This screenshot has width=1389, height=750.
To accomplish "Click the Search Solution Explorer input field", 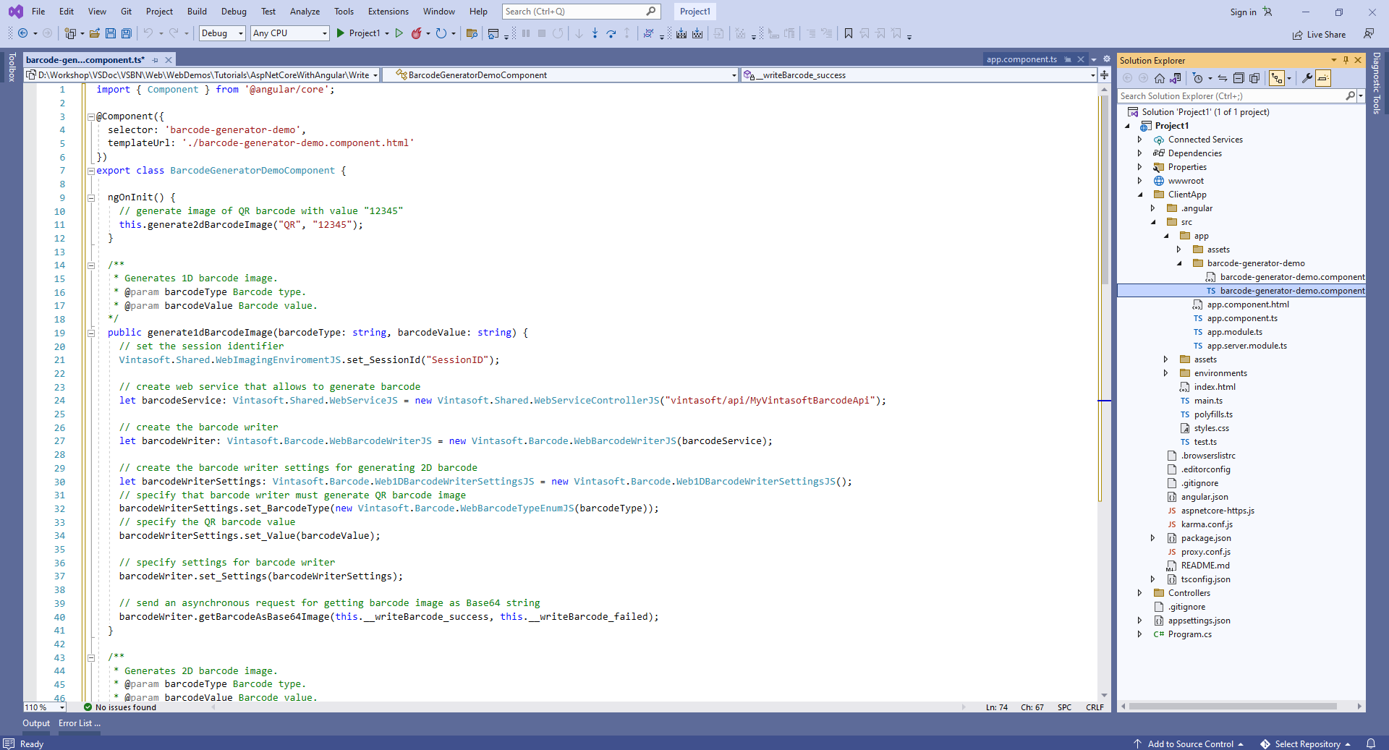I will 1230,96.
